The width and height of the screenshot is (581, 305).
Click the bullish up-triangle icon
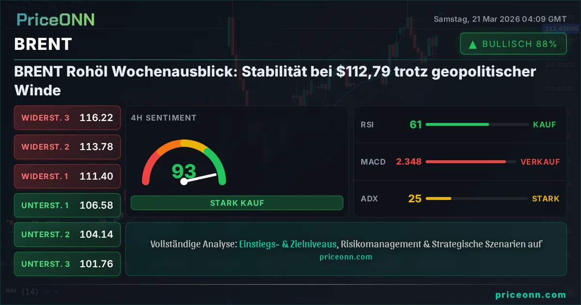pos(473,45)
